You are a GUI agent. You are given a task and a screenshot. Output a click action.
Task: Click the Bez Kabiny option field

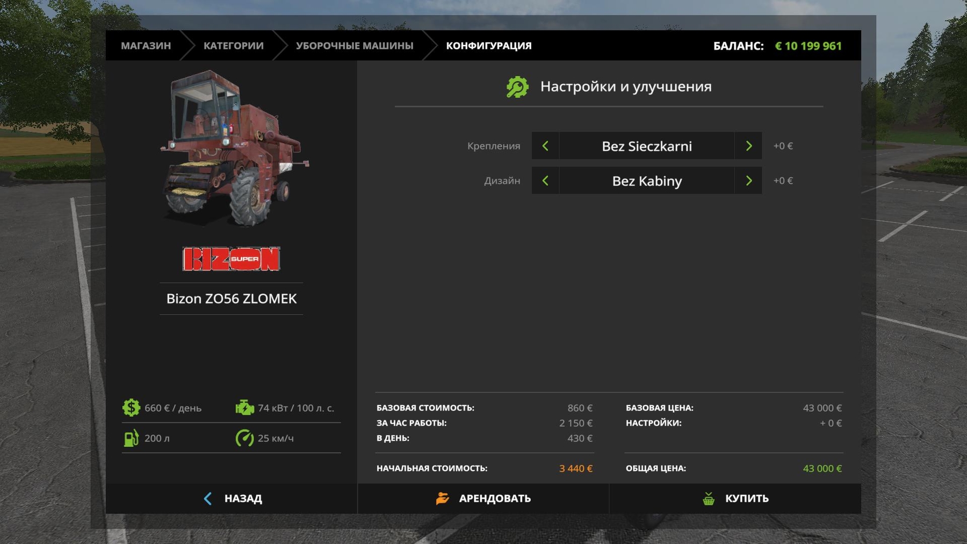pos(646,181)
